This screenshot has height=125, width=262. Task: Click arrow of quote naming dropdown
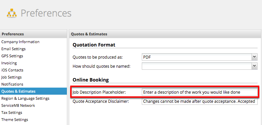tap(254, 66)
